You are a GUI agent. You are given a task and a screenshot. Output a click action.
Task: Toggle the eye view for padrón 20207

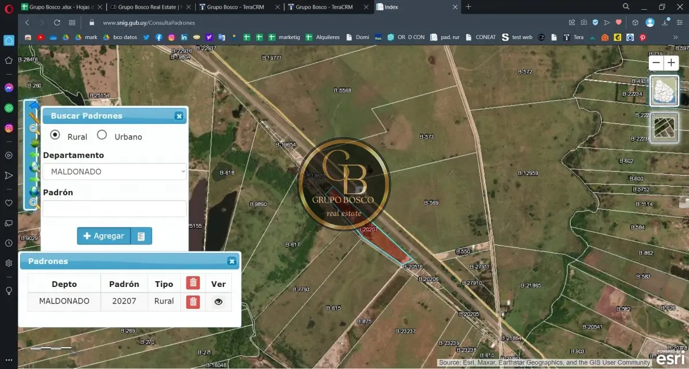pyautogui.click(x=218, y=301)
